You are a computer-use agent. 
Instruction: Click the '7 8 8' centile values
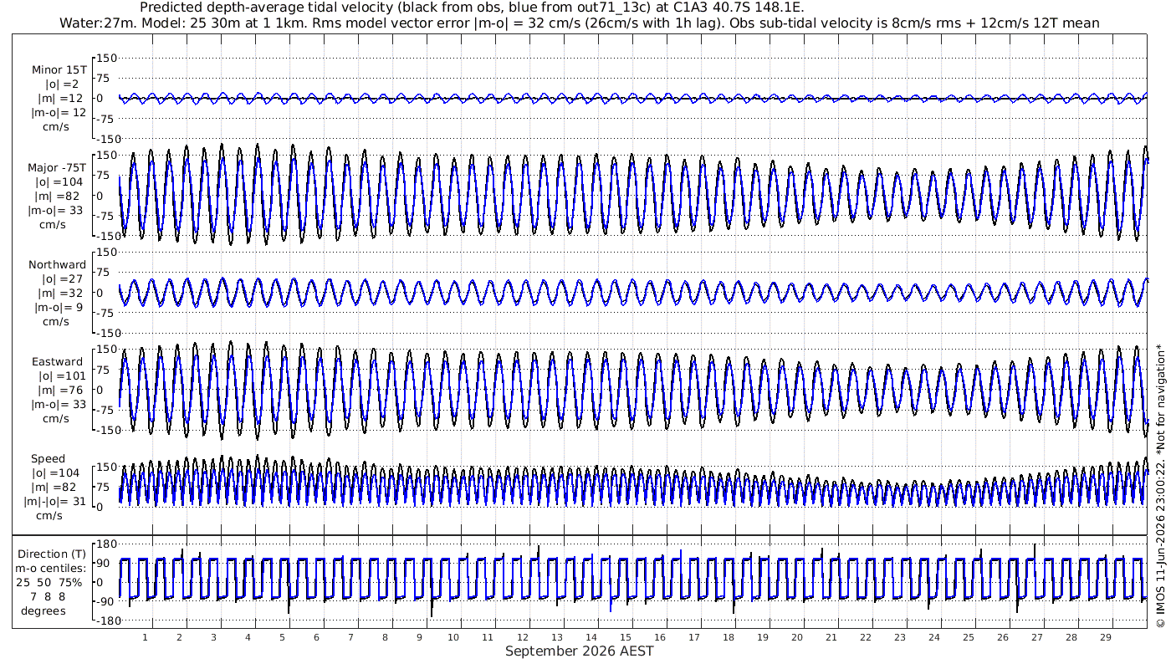pos(47,596)
